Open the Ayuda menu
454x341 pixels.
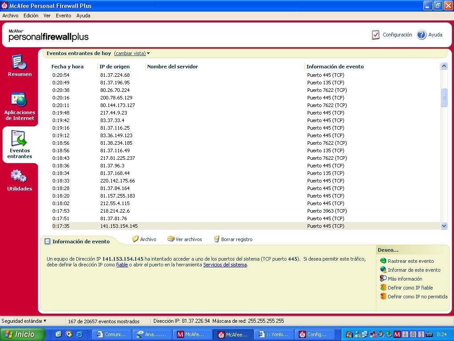[83, 16]
